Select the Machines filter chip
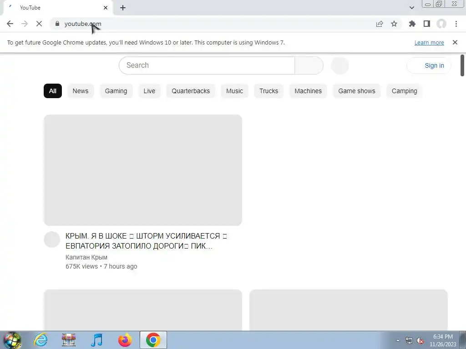Screen dimensions: 466x349 (308, 91)
